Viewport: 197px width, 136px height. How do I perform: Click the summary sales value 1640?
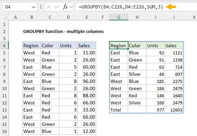tap(174, 96)
